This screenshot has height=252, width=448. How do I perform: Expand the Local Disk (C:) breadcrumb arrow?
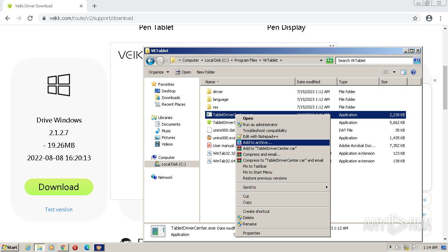(232, 60)
